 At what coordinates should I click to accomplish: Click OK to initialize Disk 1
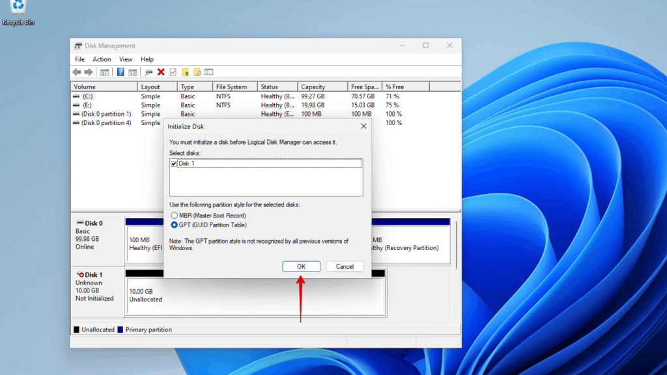point(300,266)
